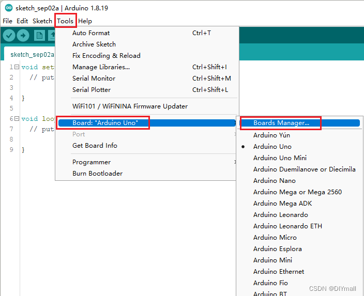The height and width of the screenshot is (296, 364).
Task: Select Arduino Yún board
Action: 300,135
